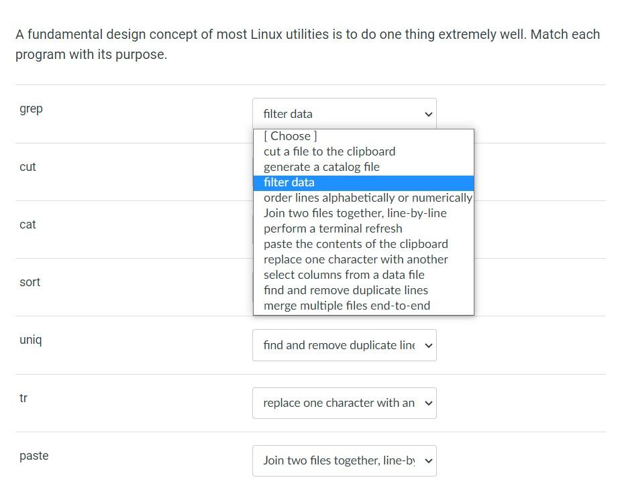Click the question instruction text
Viewport: 618px width, 504px height.
(307, 44)
